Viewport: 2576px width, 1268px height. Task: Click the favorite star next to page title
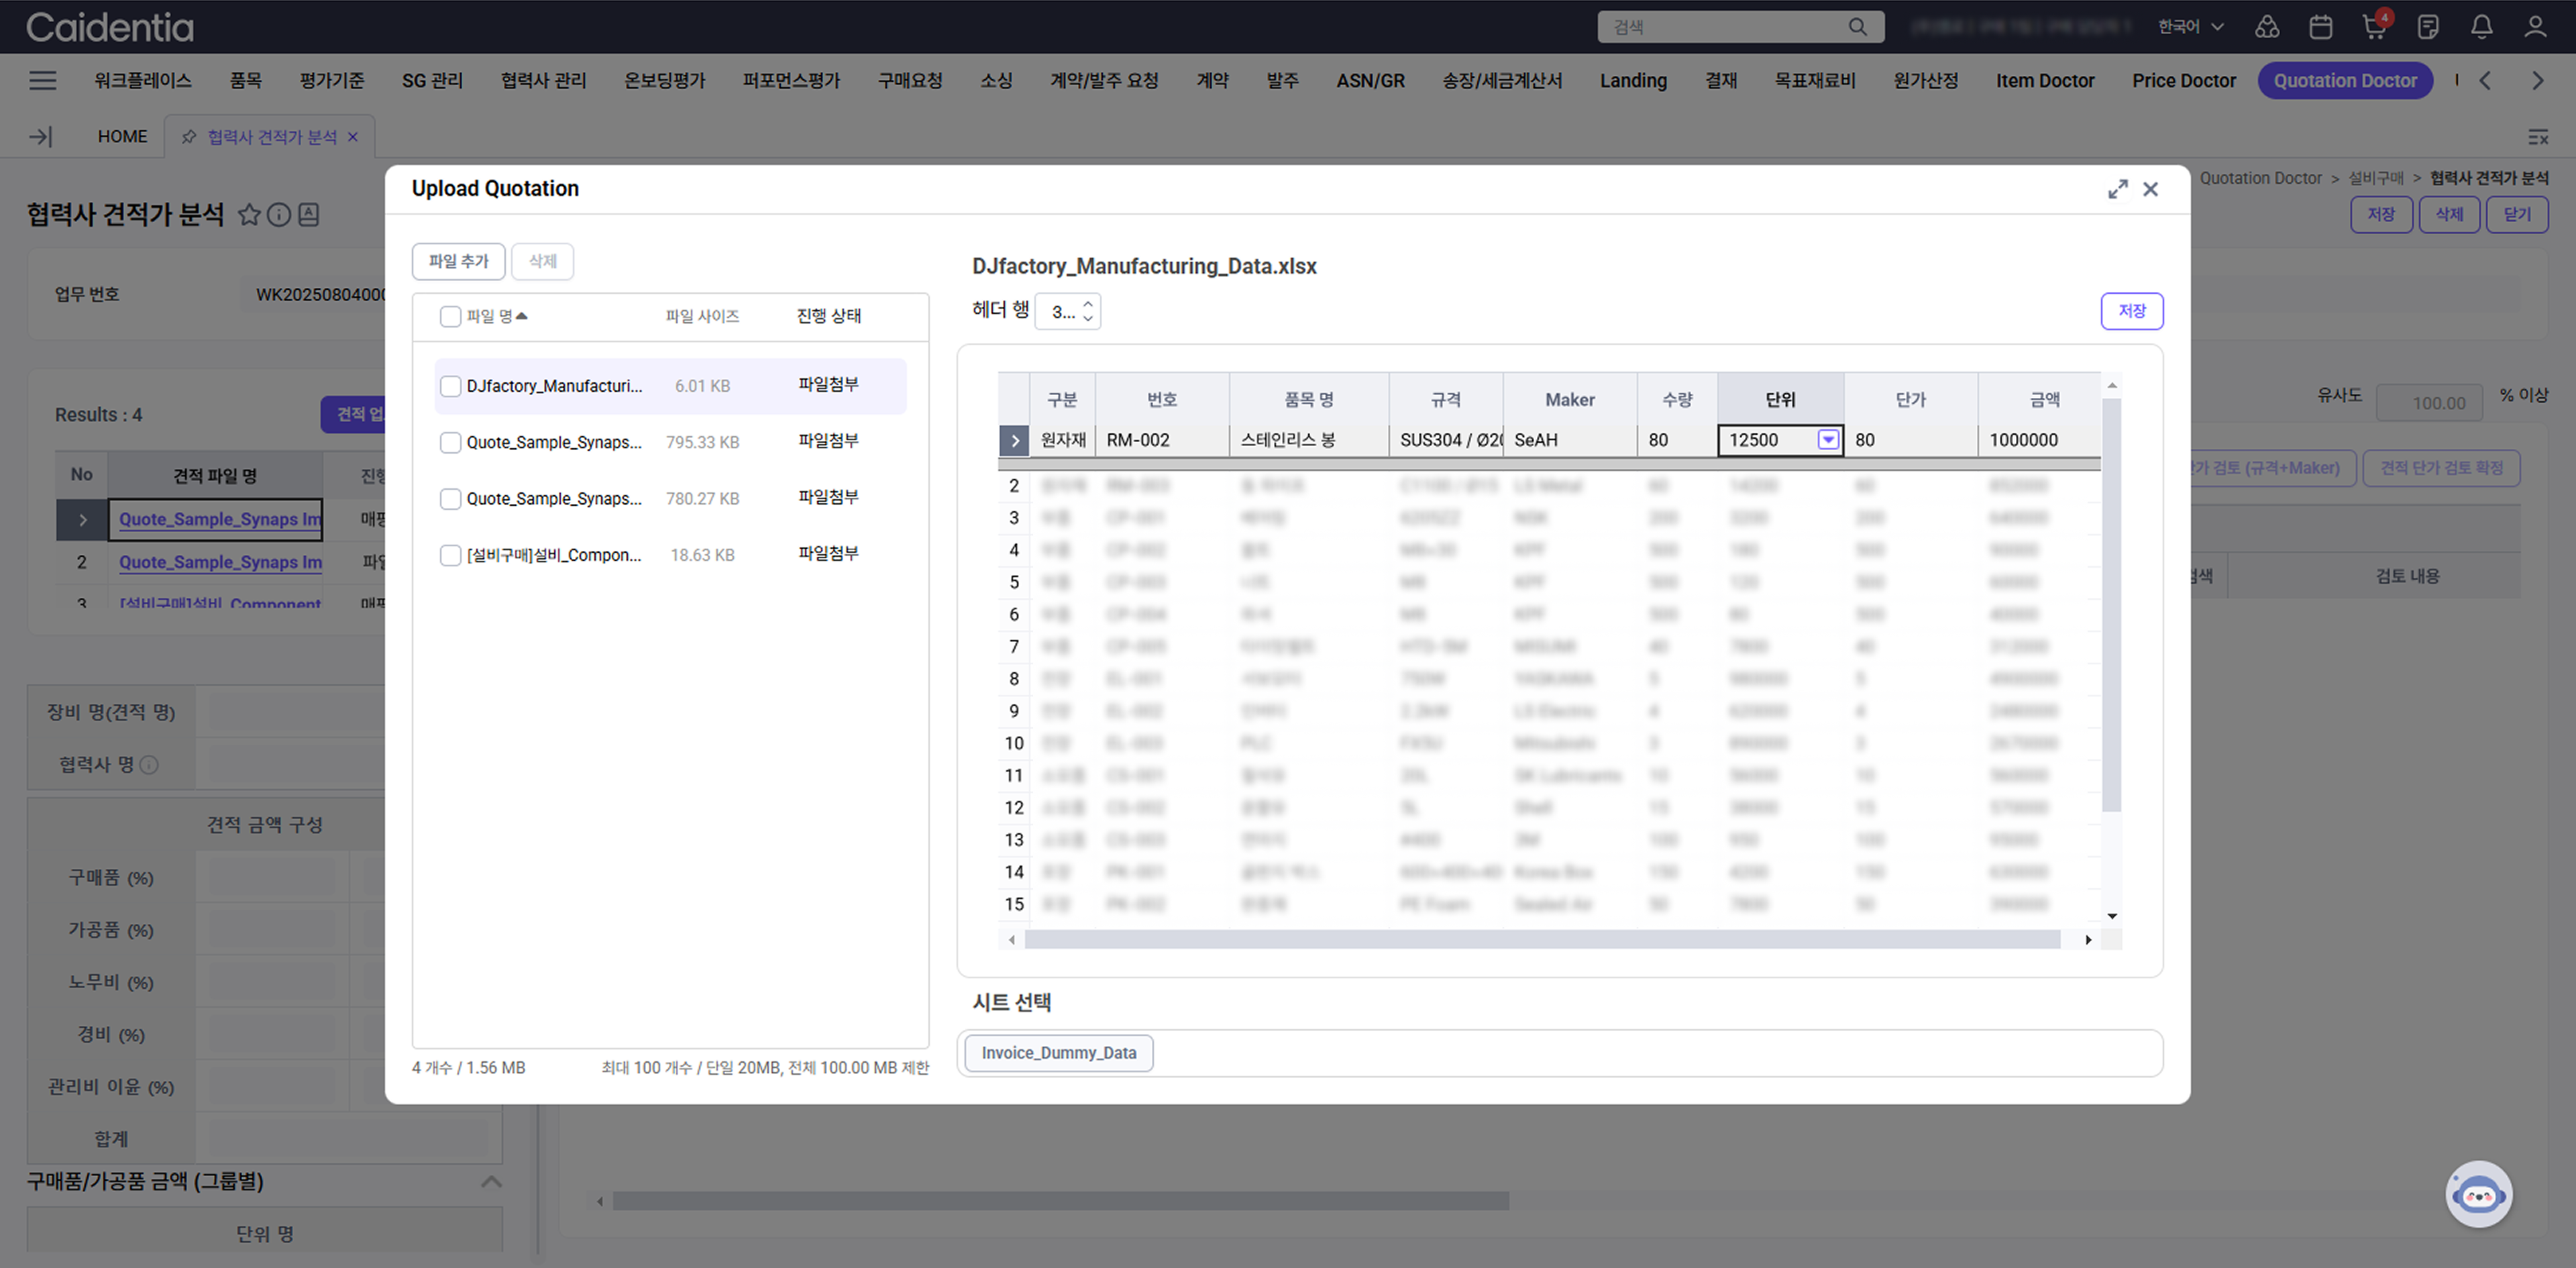click(249, 214)
